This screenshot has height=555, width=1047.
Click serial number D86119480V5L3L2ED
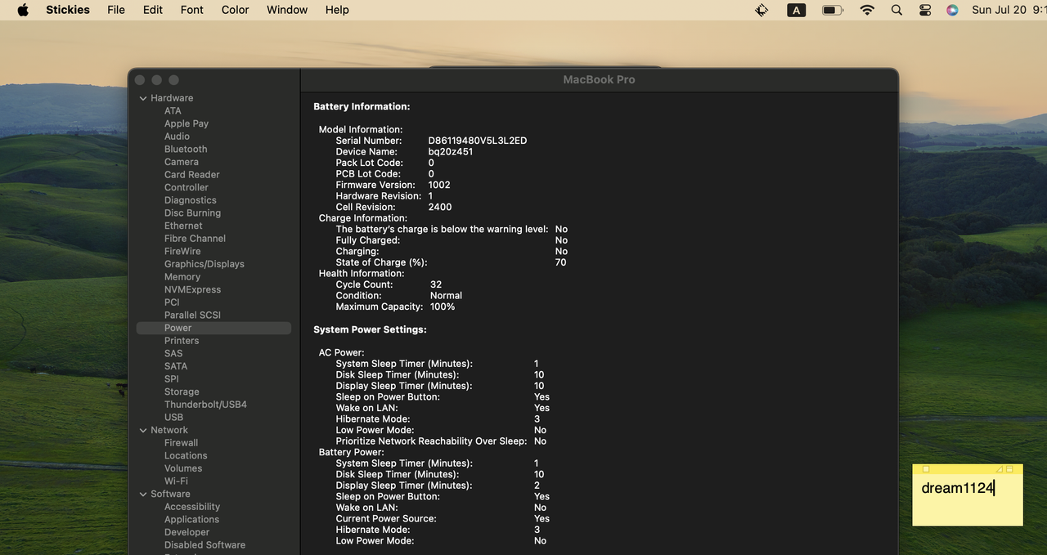tap(478, 141)
